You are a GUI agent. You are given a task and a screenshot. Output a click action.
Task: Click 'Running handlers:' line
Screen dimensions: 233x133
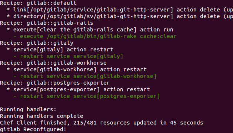point(28,109)
